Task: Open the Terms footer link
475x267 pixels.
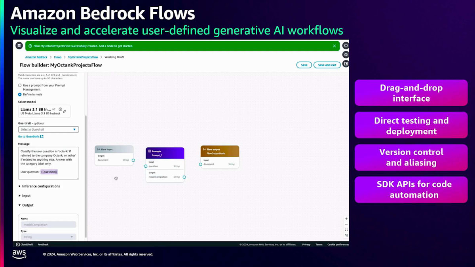Action: tap(319, 244)
